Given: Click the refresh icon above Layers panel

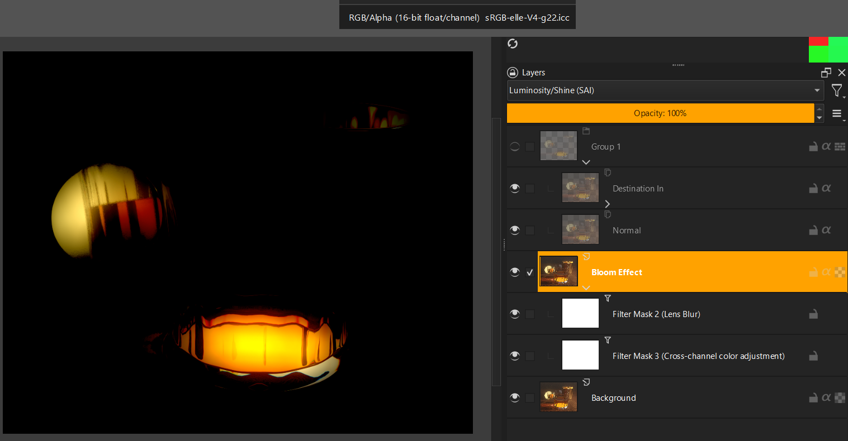Looking at the screenshot, I should pyautogui.click(x=513, y=44).
